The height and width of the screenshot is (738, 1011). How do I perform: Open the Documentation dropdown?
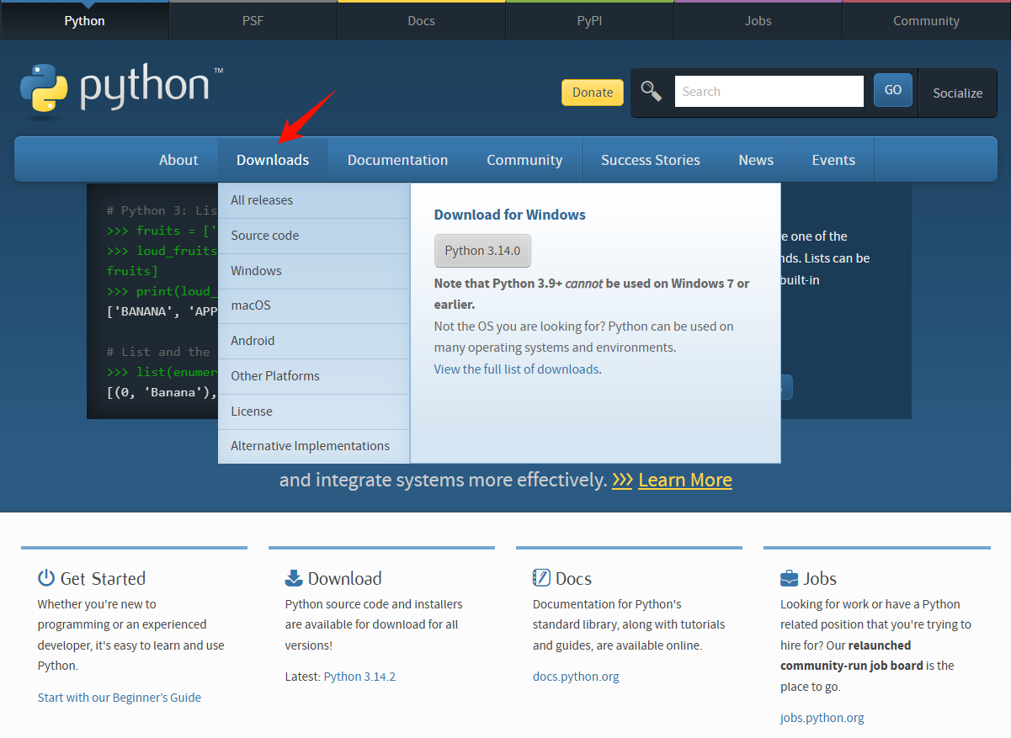click(397, 159)
